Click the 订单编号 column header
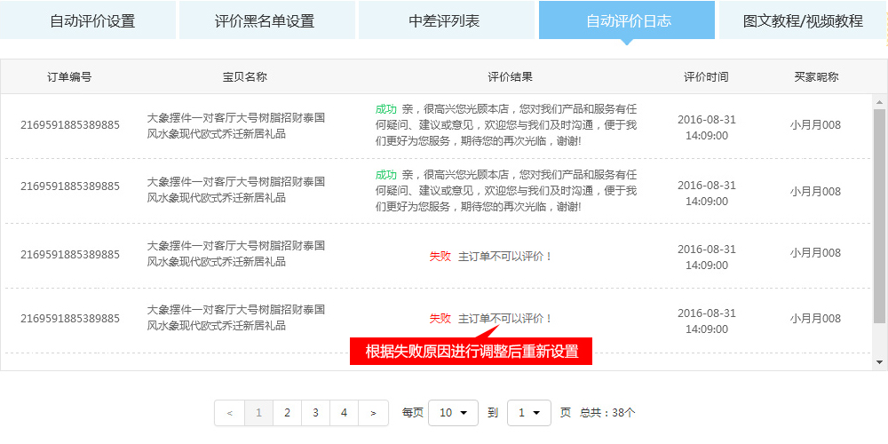Screen dimensions: 888x444 pyautogui.click(x=69, y=77)
